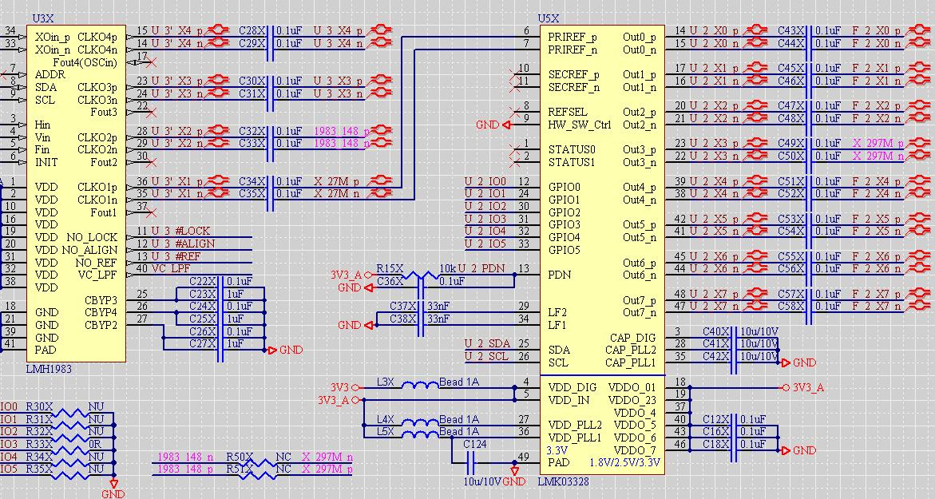Select capacitor C40X designator

coord(716,331)
